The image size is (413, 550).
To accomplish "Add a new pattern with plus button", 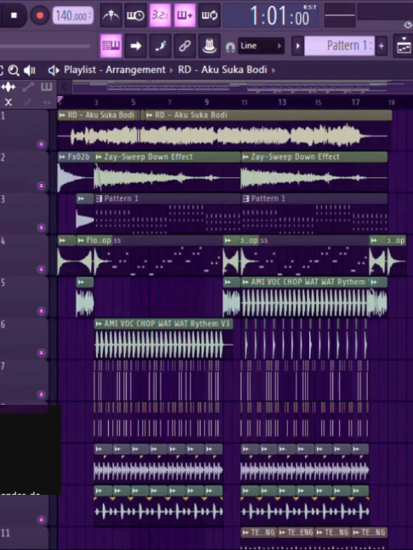I will 382,46.
